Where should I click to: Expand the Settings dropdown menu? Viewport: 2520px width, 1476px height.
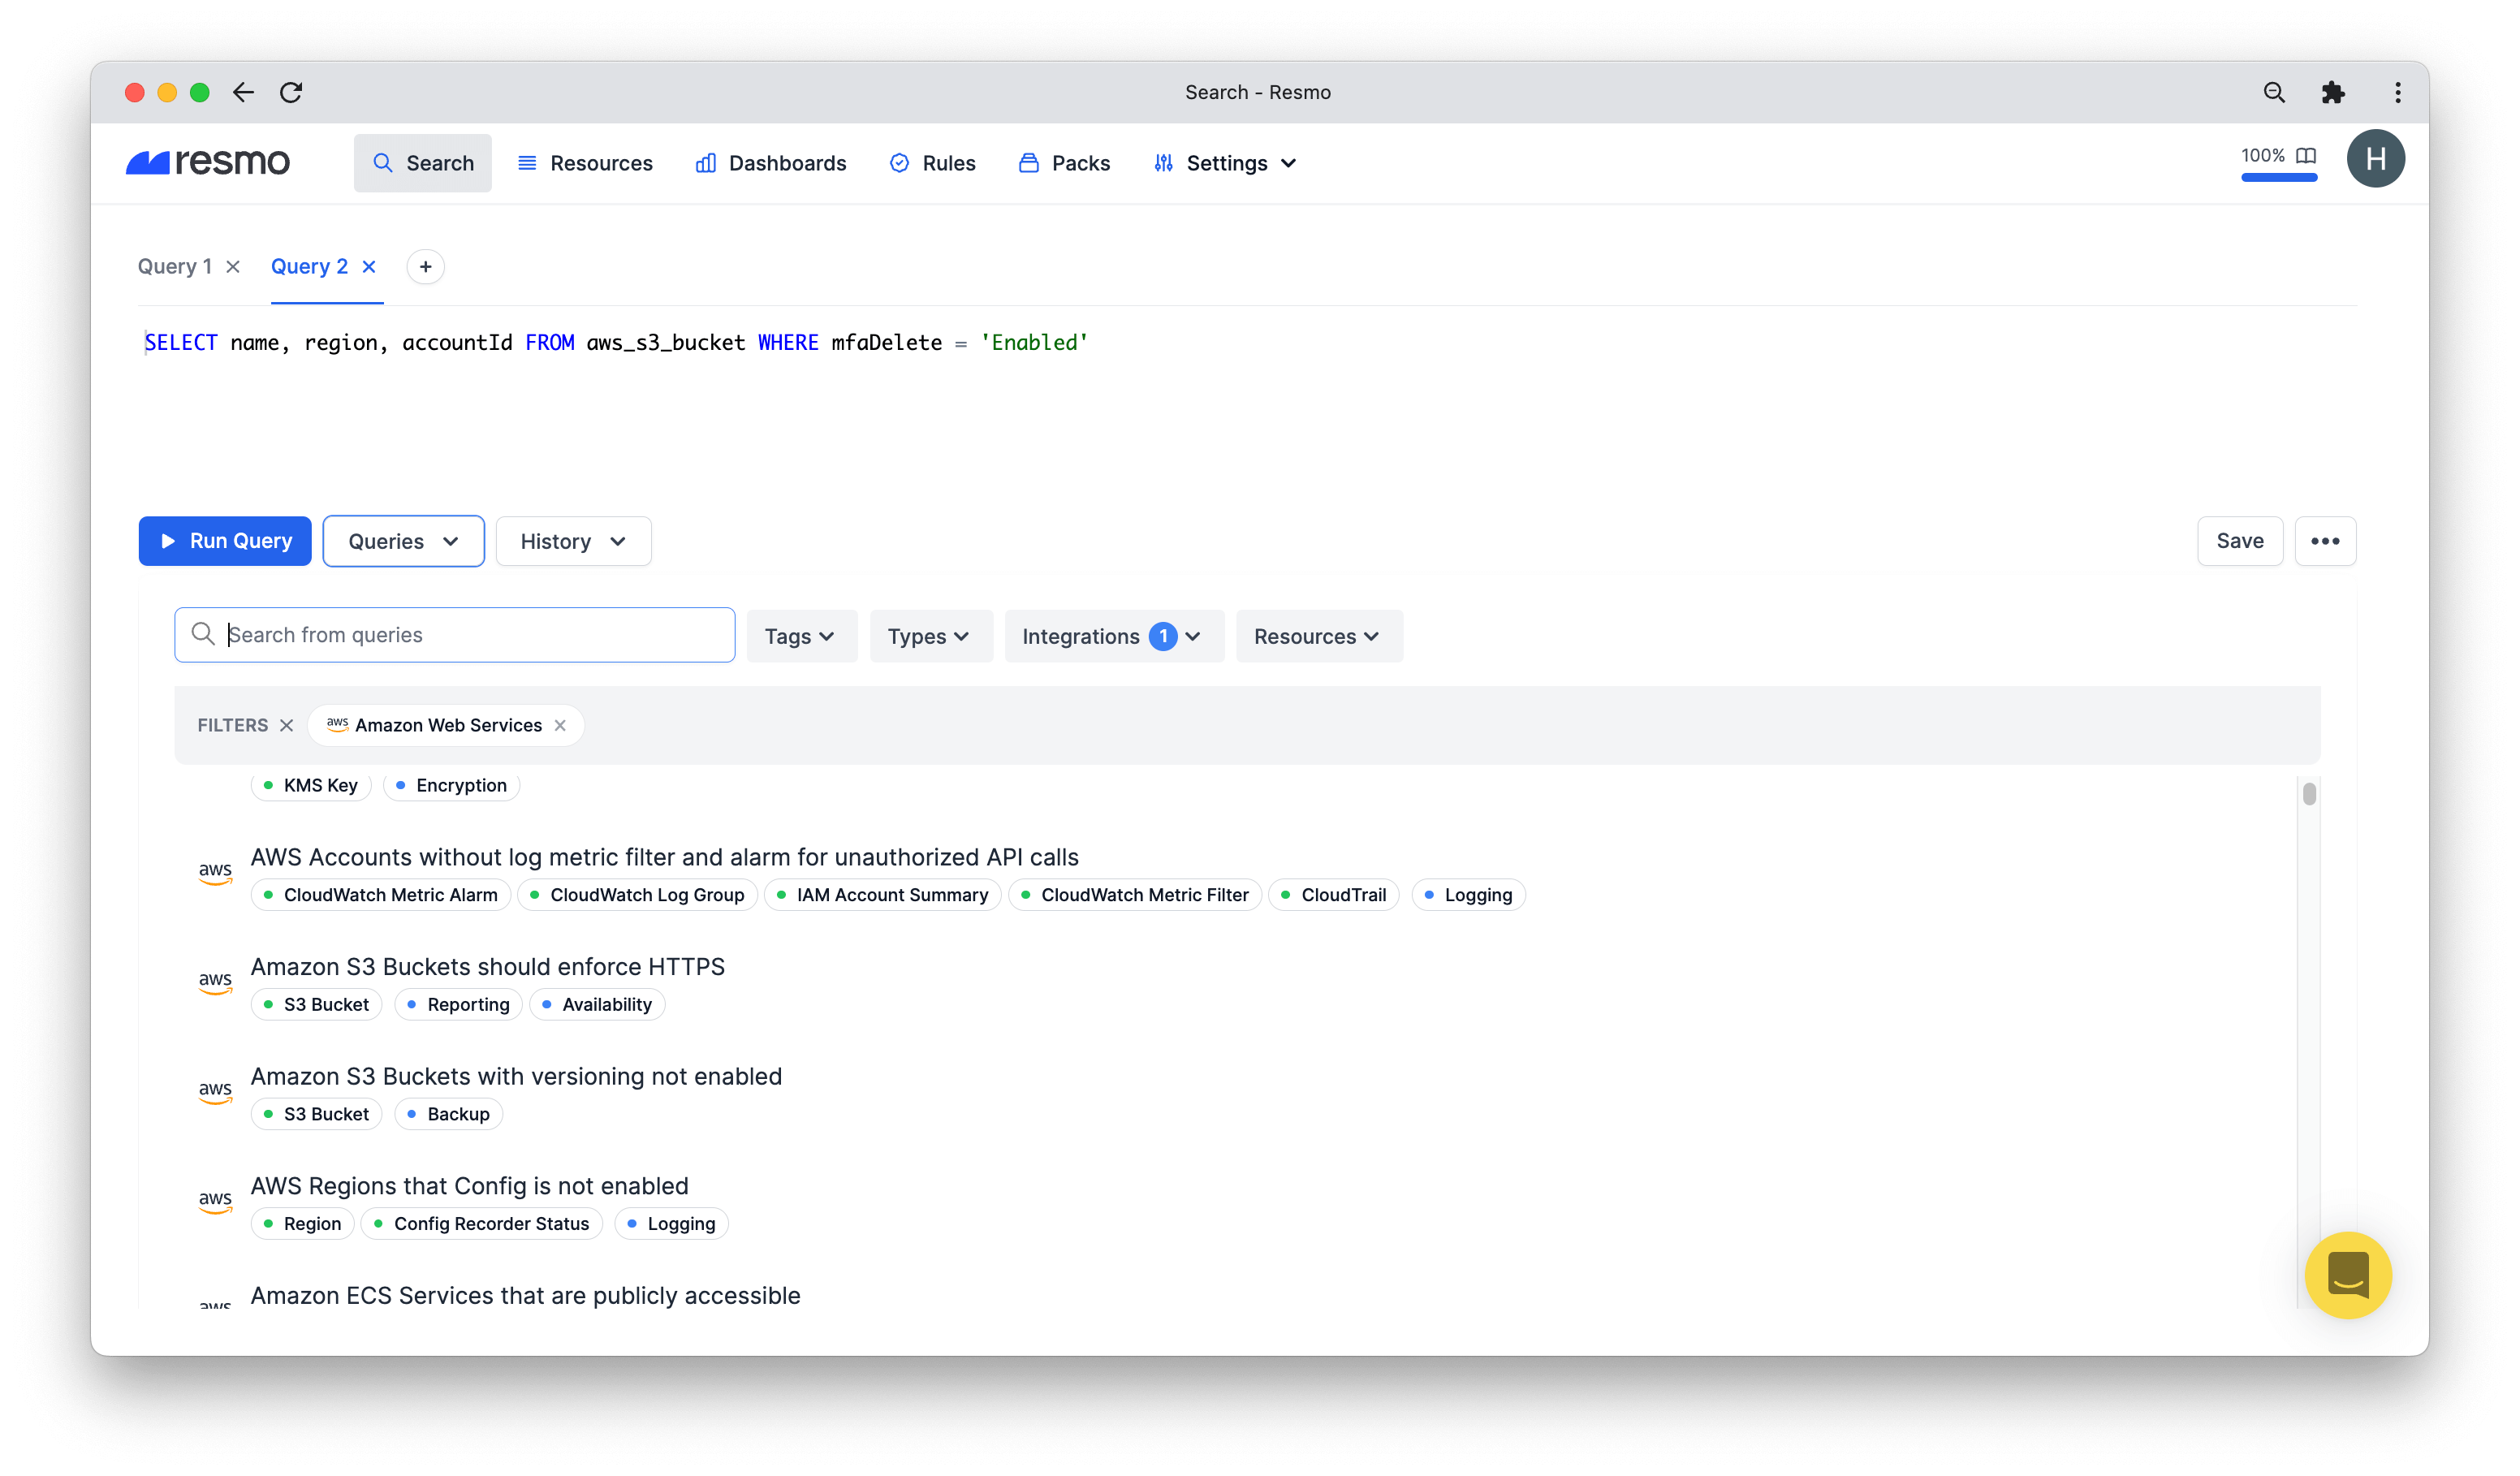(1226, 163)
